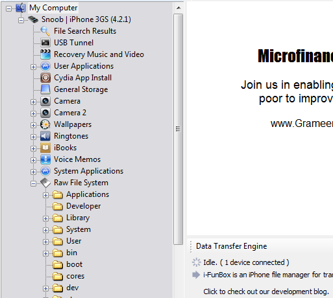Expand the Camera 2 node
Image resolution: width=333 pixels, height=298 pixels.
[33, 113]
